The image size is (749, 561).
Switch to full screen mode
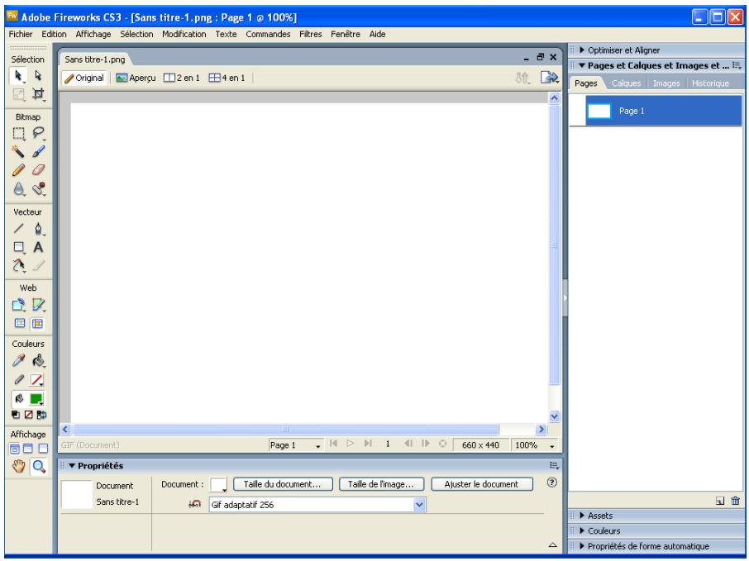click(43, 449)
